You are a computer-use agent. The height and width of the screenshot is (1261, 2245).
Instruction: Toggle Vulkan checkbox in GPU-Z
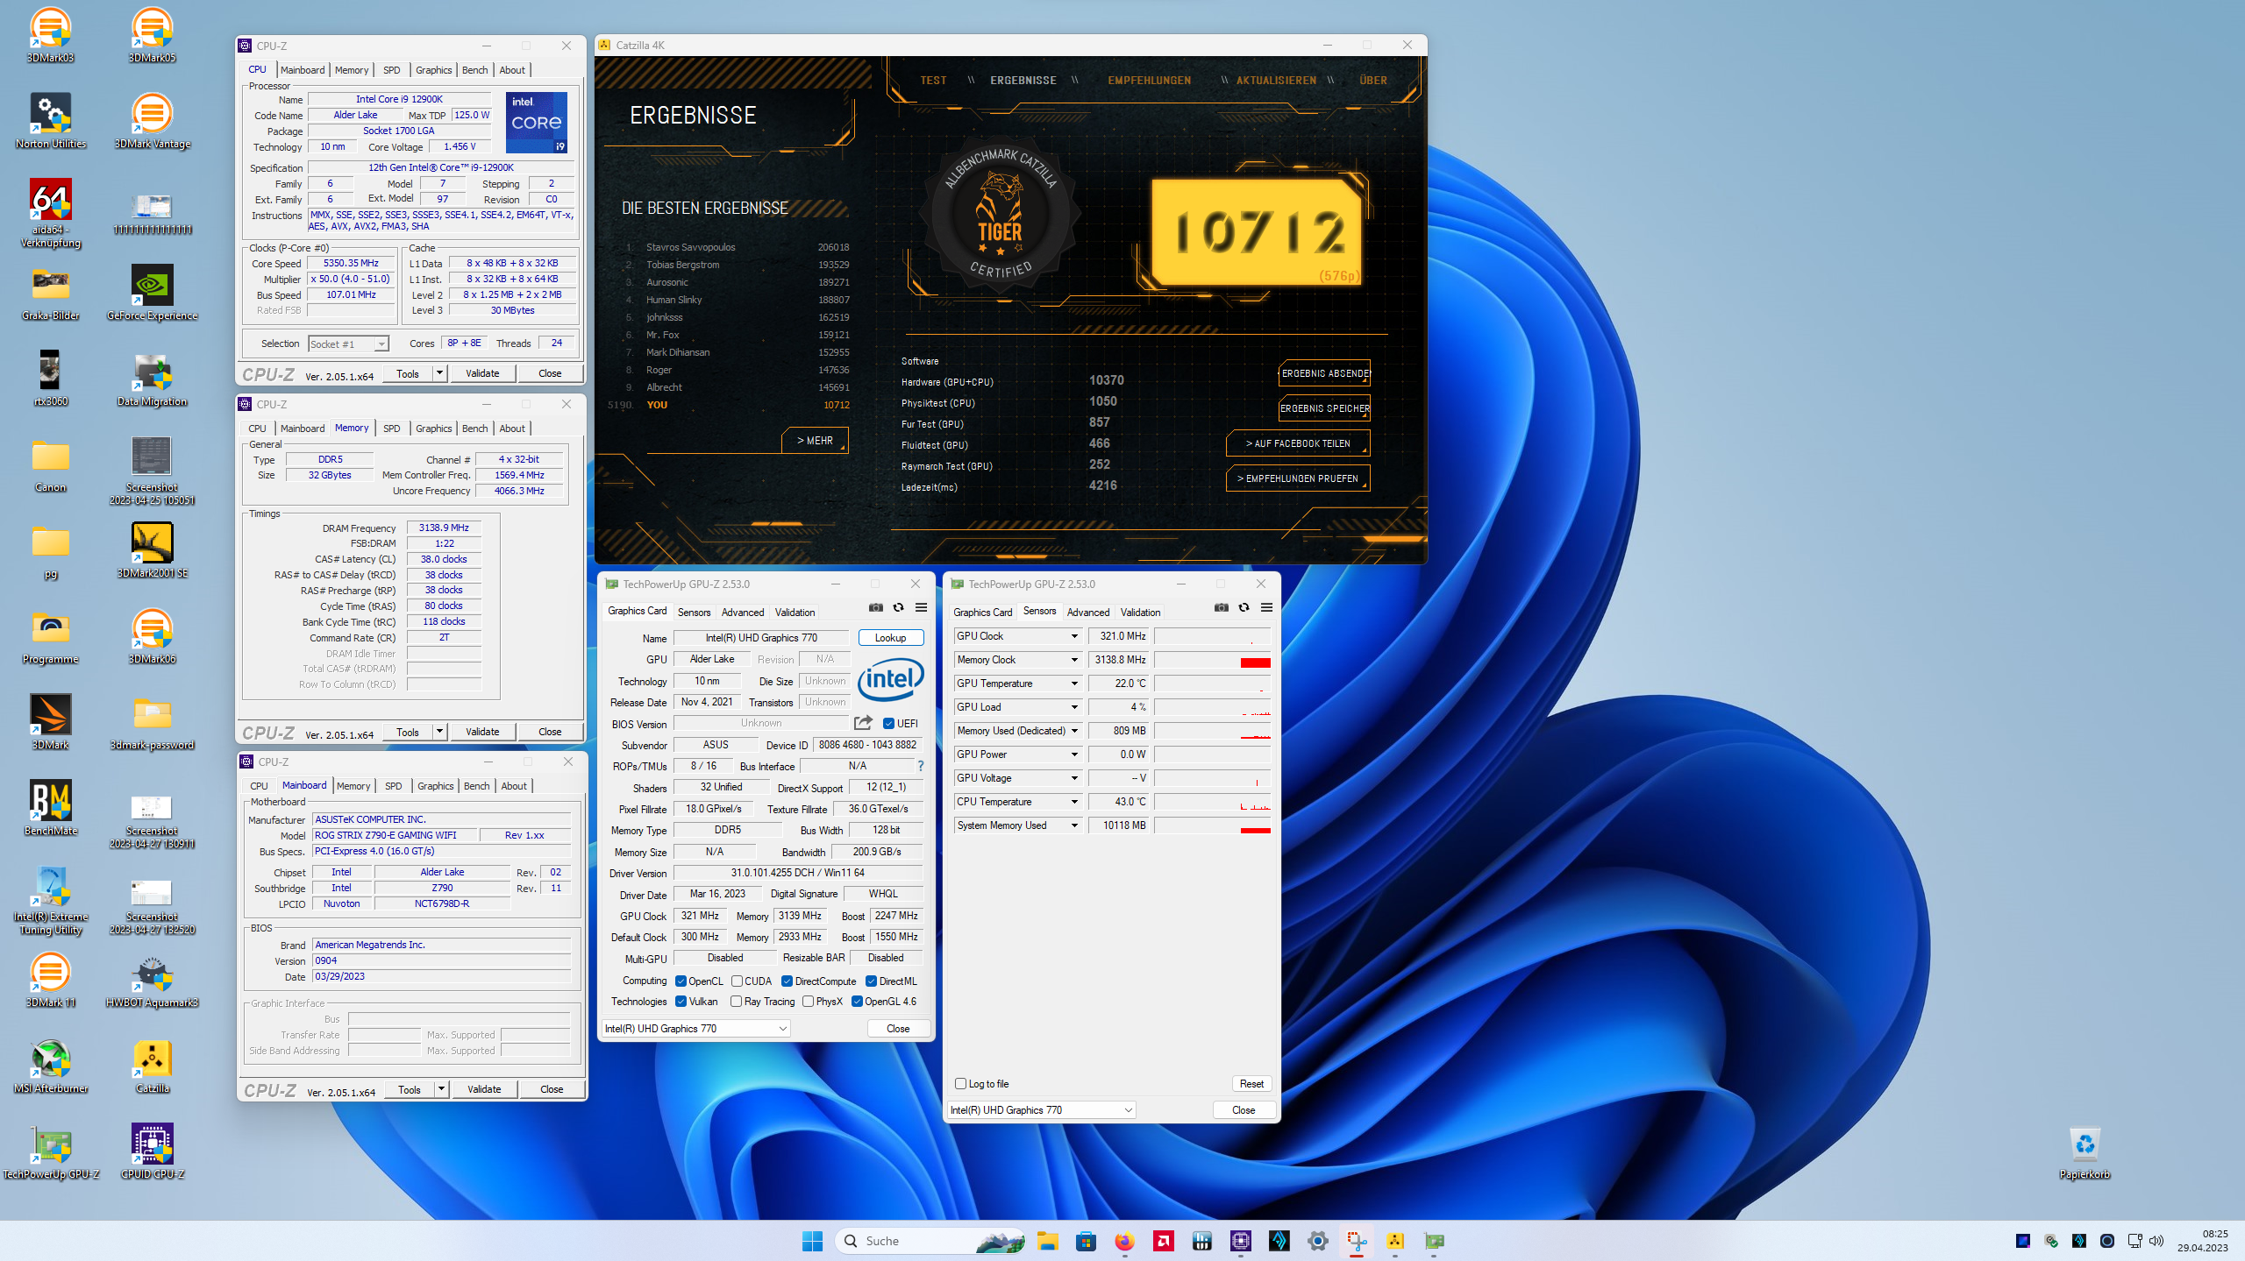tap(681, 1002)
